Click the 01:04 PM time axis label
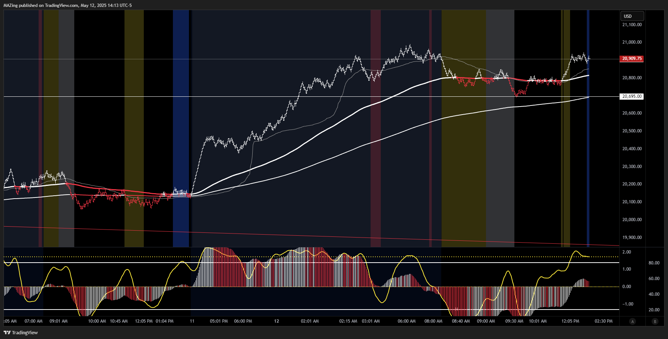The height and width of the screenshot is (339, 668). pyautogui.click(x=165, y=321)
